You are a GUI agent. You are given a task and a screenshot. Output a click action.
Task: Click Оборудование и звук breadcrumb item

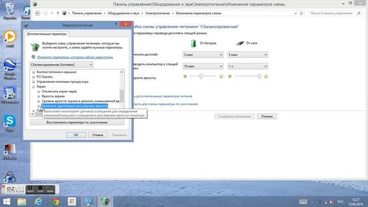coord(124,13)
